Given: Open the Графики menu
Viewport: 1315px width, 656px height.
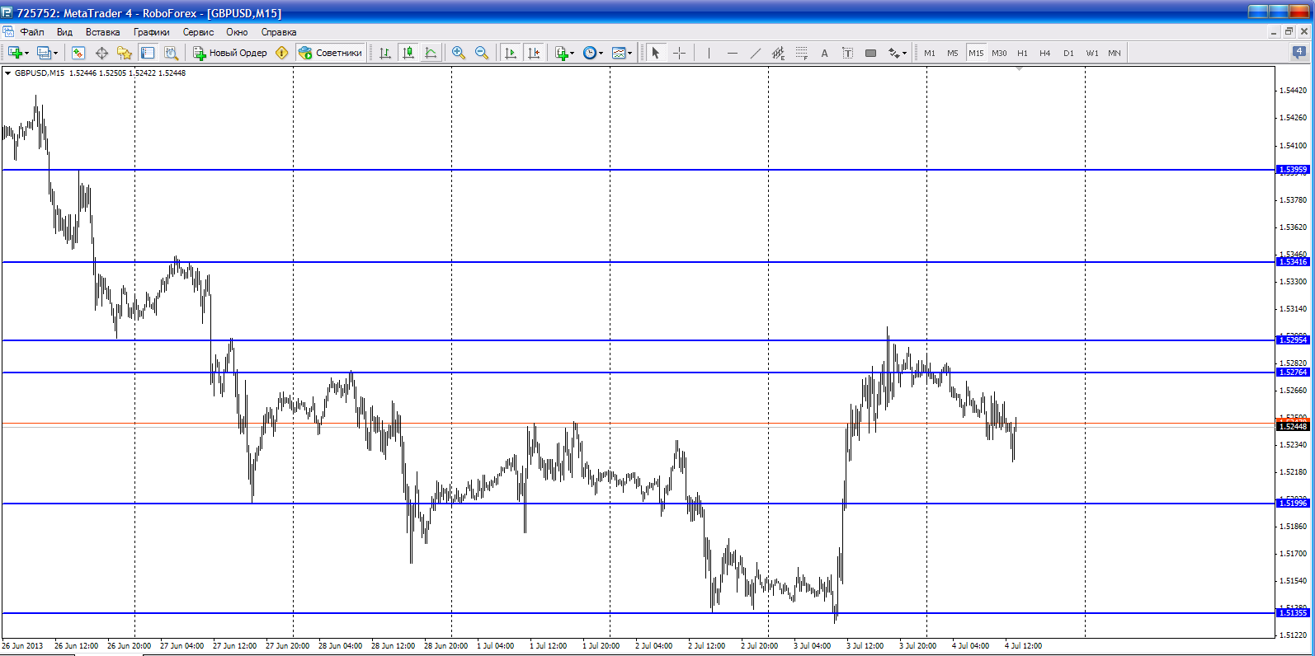Looking at the screenshot, I should 152,32.
